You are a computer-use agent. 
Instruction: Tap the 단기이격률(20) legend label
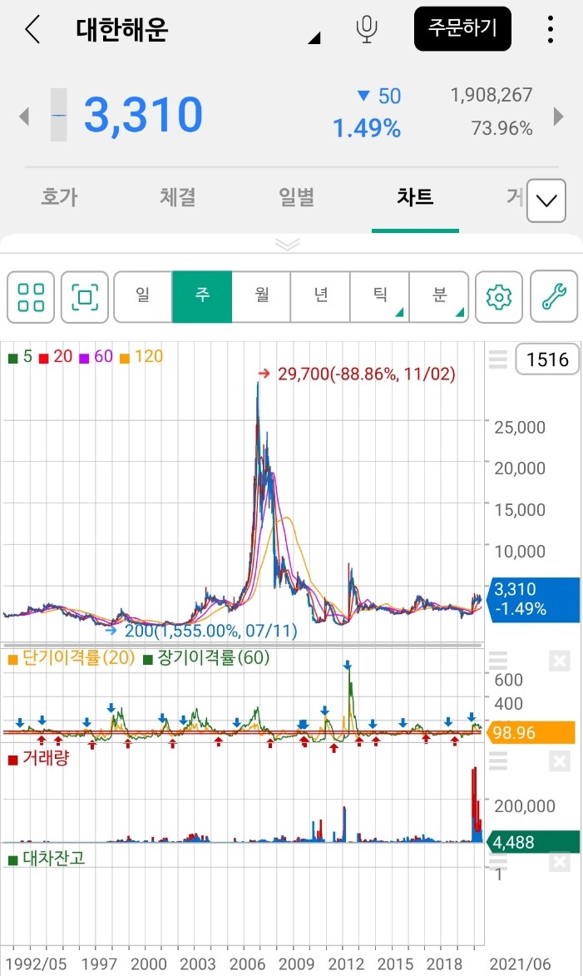coord(72,658)
